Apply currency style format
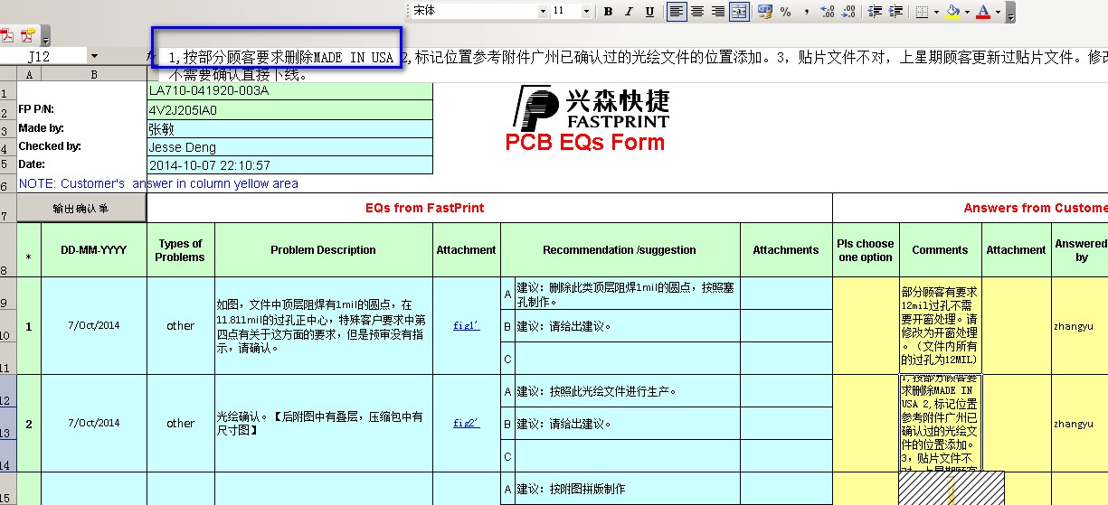Image resolution: width=1108 pixels, height=505 pixels. (765, 12)
